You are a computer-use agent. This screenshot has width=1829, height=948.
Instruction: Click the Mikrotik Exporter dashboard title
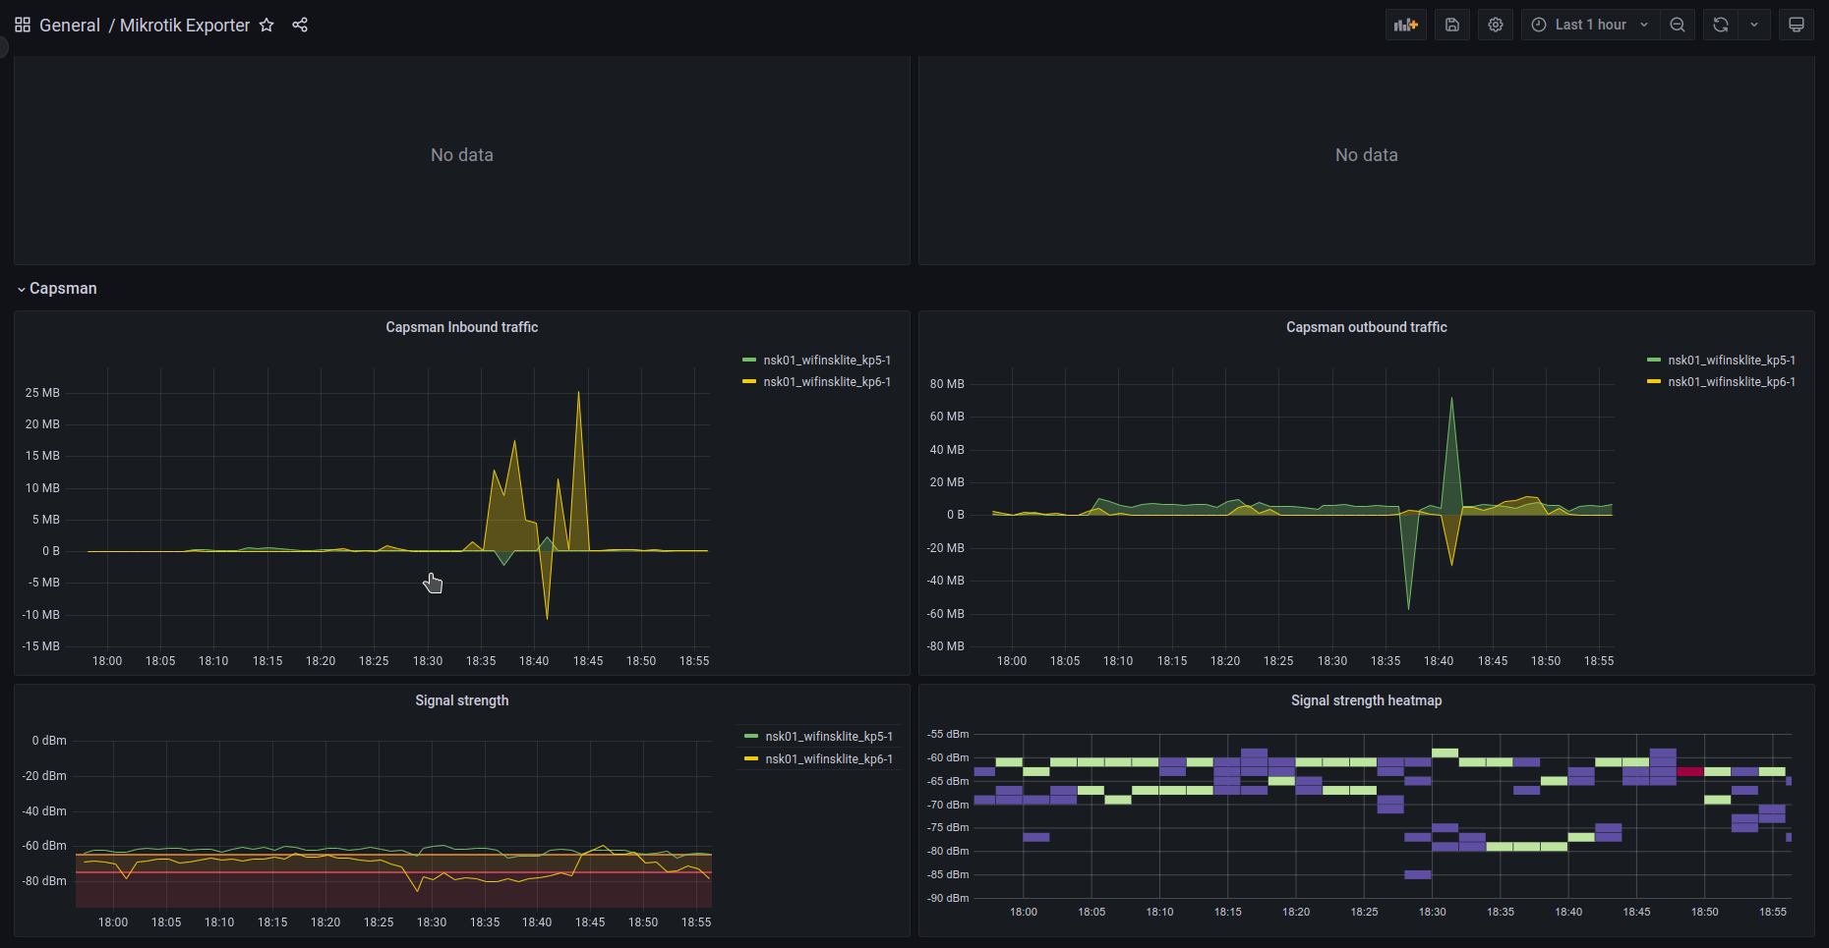coord(185,25)
